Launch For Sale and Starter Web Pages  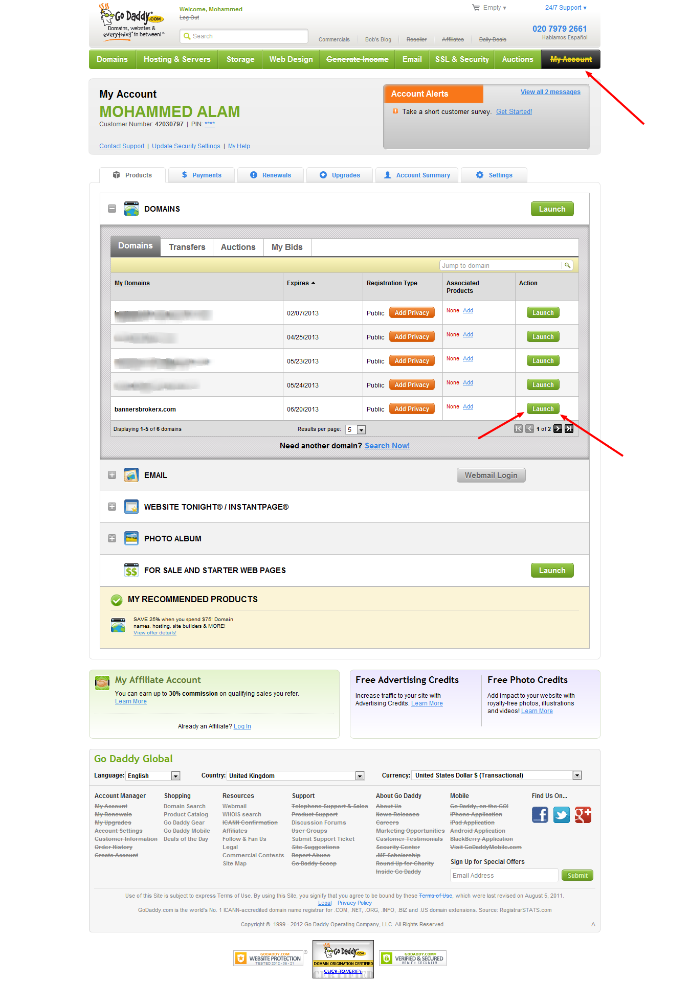pos(552,570)
